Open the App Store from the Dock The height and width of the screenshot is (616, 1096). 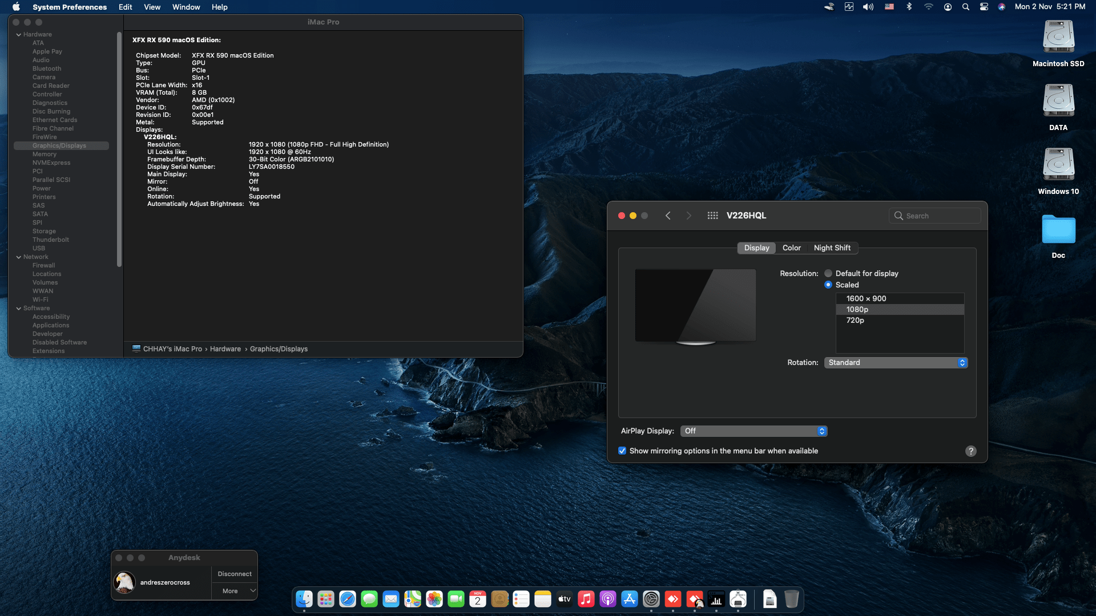tap(628, 599)
